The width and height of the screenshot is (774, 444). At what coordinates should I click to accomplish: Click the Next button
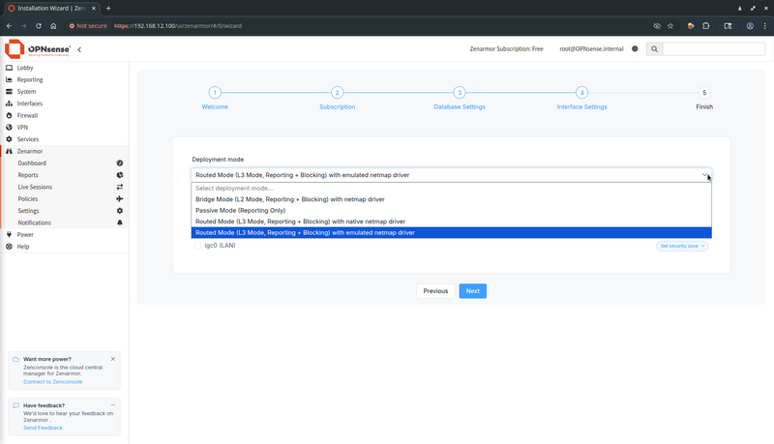point(472,291)
